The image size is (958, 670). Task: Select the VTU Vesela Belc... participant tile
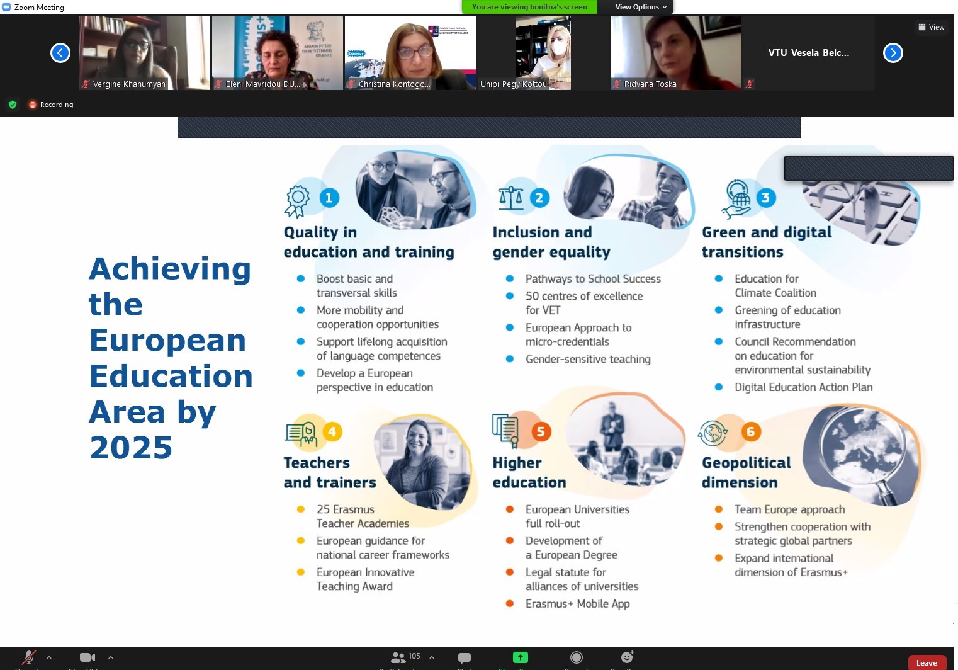click(x=809, y=53)
